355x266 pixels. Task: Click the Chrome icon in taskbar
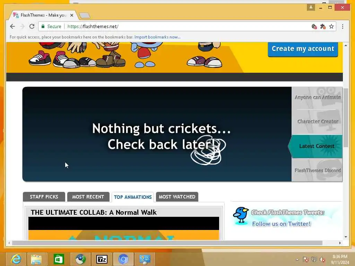tap(123, 259)
